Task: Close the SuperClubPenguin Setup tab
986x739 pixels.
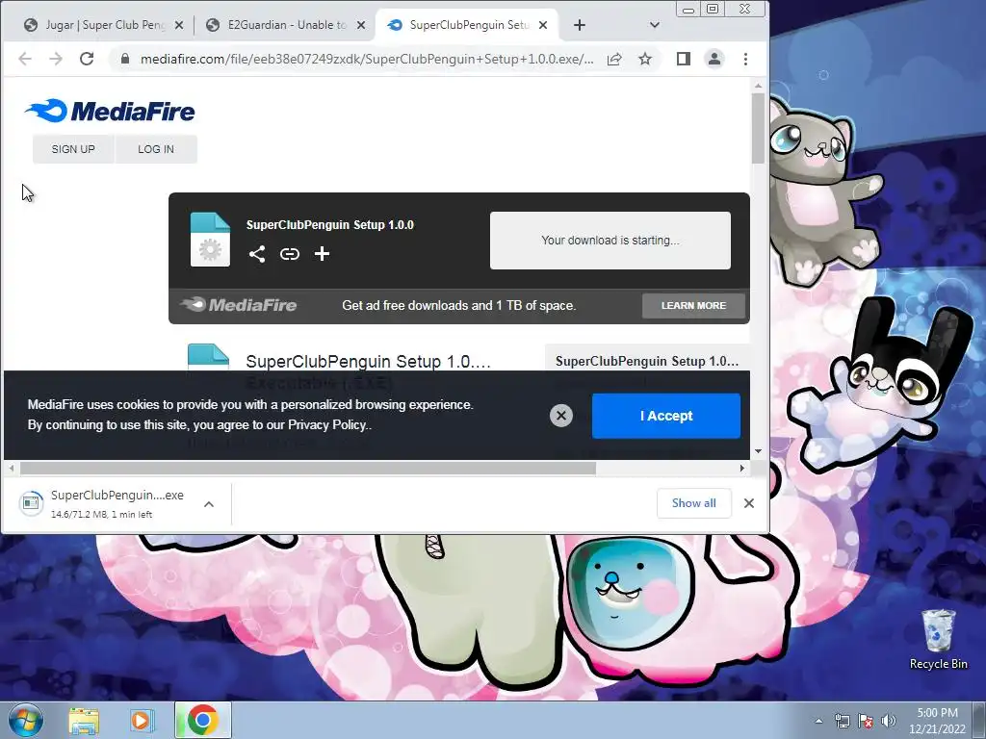Action: [543, 25]
